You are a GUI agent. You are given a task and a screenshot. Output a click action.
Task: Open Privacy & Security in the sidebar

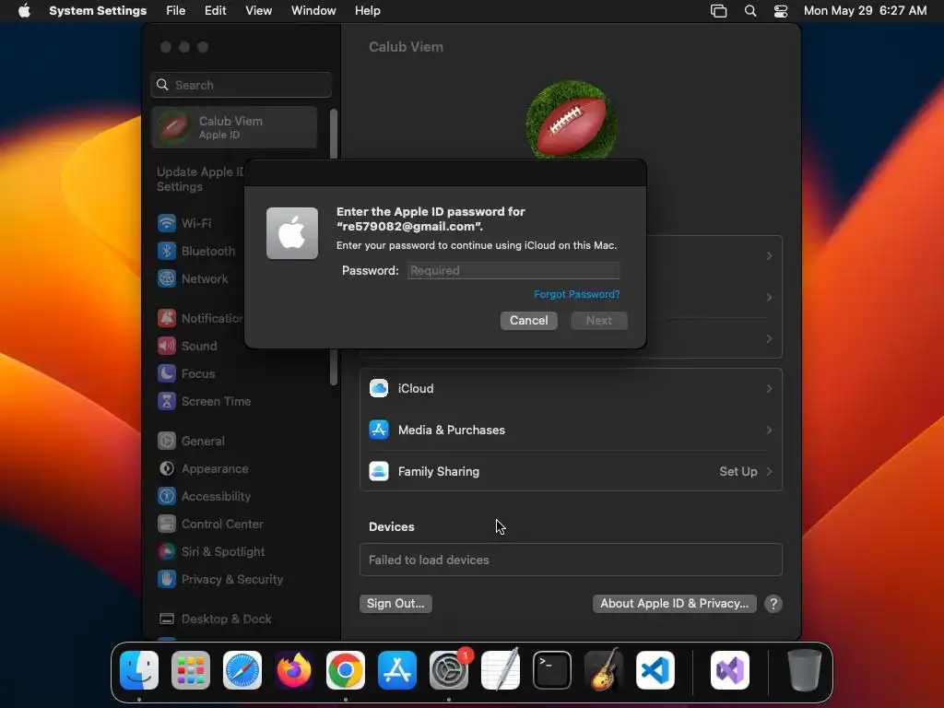coord(219,580)
